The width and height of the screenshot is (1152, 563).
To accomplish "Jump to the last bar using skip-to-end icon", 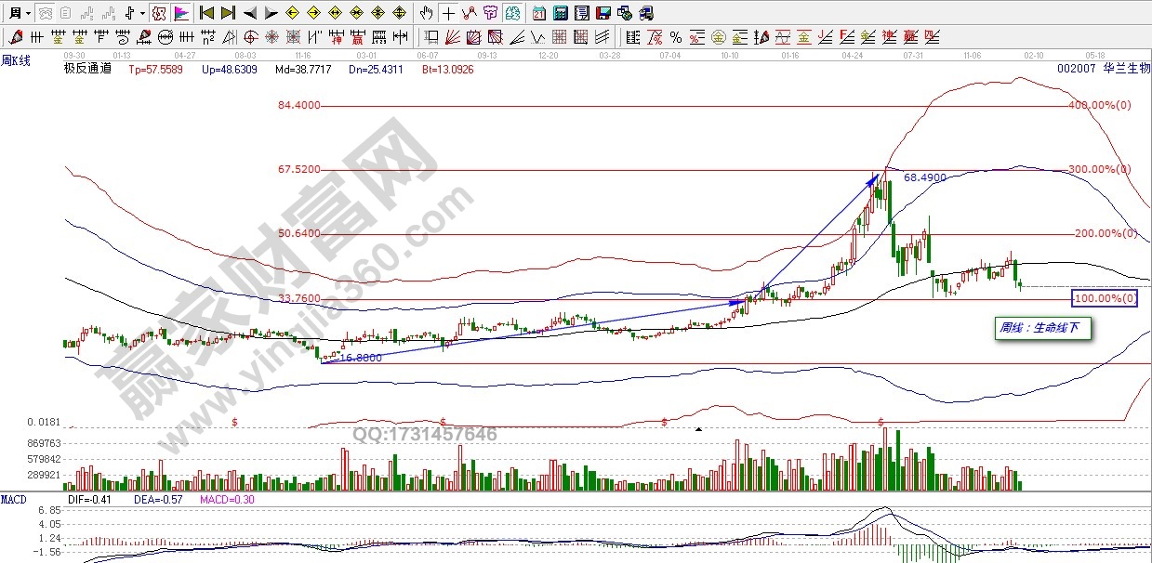I will click(x=228, y=13).
